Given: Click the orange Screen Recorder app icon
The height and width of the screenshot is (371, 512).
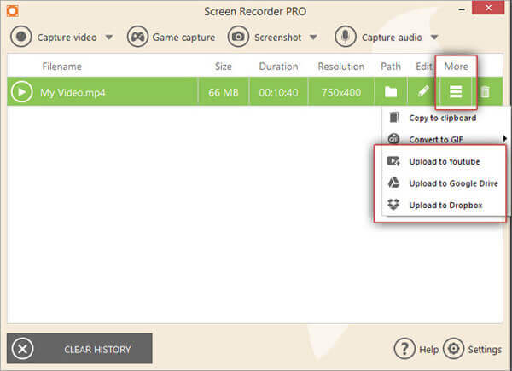Looking at the screenshot, I should point(13,11).
